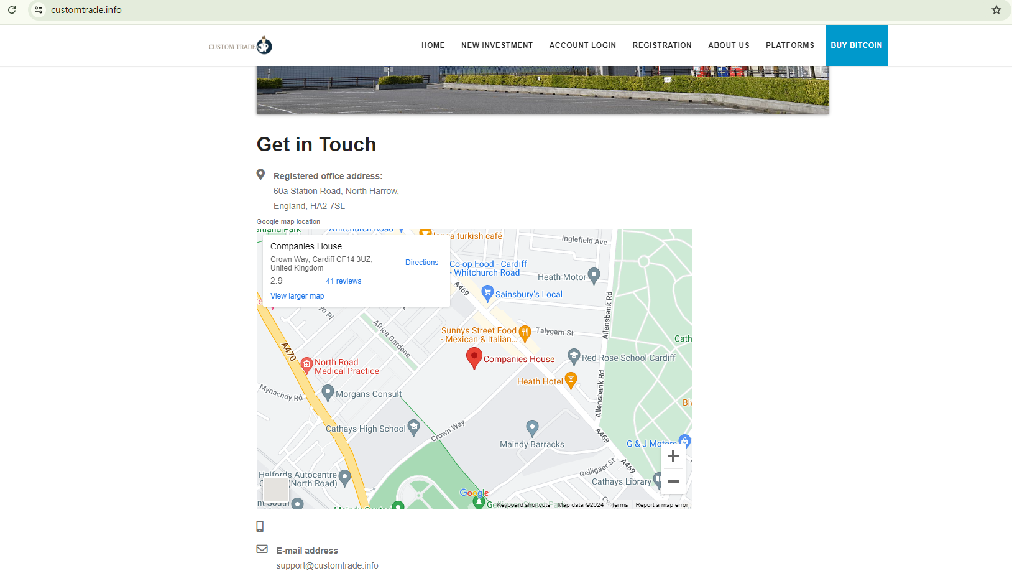Image resolution: width=1012 pixels, height=581 pixels.
Task: Click the Cathays Library map label
Action: (622, 481)
